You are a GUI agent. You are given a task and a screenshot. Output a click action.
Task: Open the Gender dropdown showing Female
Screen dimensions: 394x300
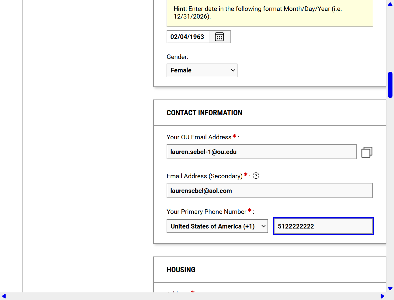202,70
